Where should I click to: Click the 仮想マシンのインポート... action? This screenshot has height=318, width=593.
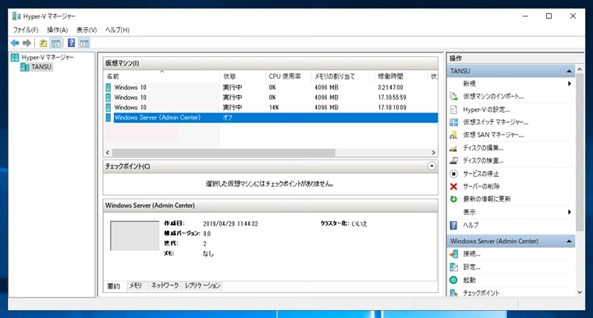493,97
